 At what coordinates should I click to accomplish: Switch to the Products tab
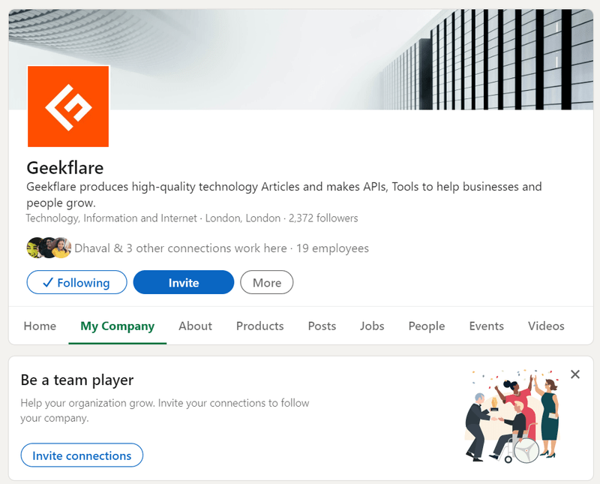pos(259,326)
